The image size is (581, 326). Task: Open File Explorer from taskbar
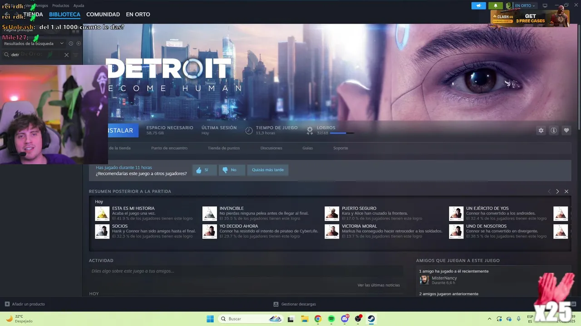305,319
